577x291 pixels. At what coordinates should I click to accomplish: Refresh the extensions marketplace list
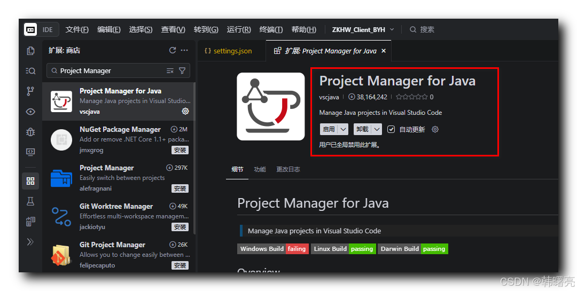tap(172, 50)
